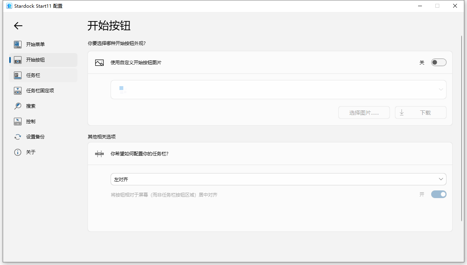Click the Start Button (开始按钮) monitor icon
Image resolution: width=467 pixels, height=265 pixels.
[x=17, y=60]
